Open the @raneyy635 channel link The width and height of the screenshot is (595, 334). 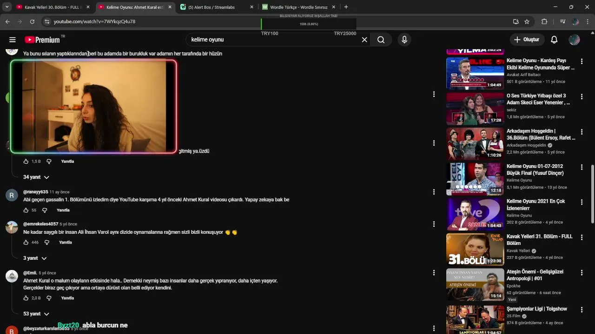point(36,192)
